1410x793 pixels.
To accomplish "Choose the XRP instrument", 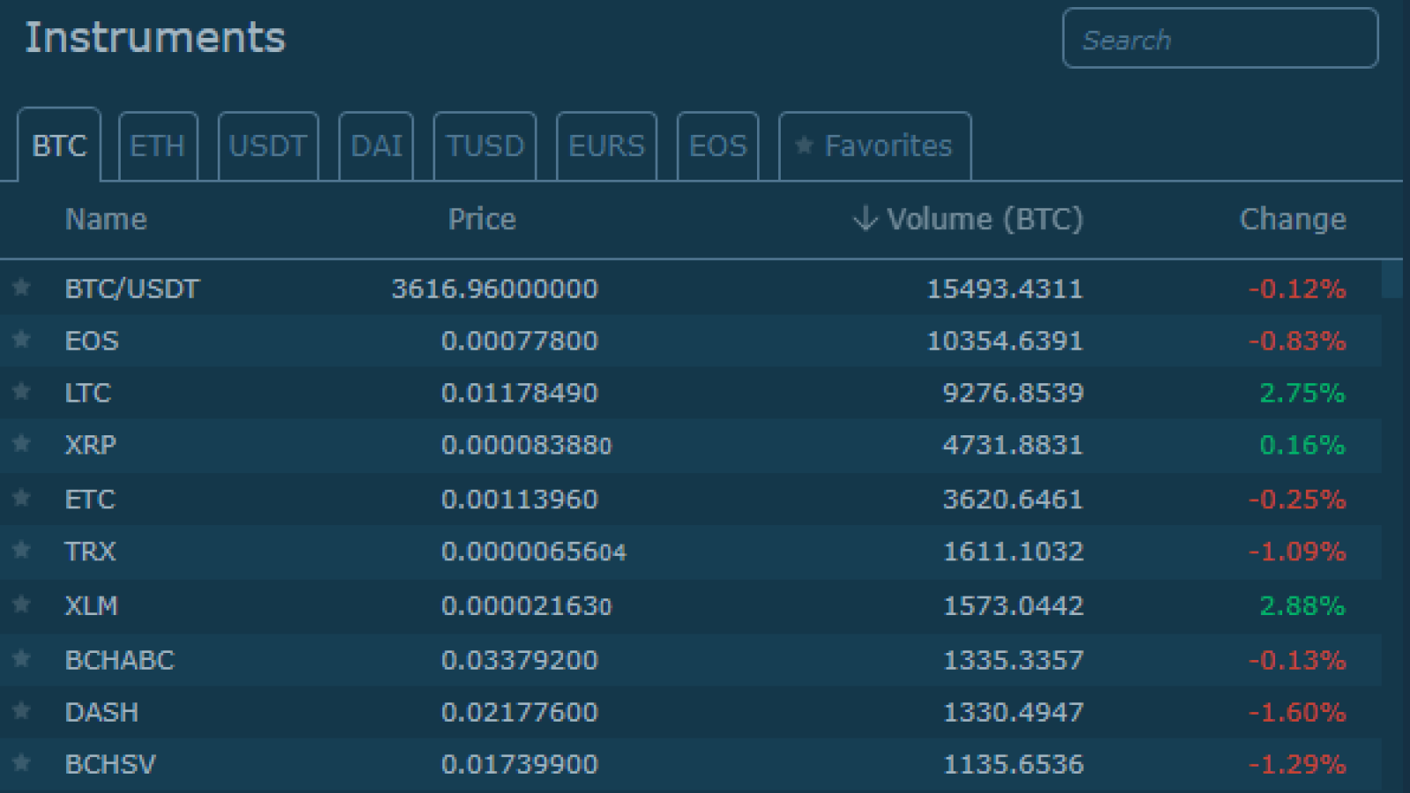I will [x=91, y=445].
